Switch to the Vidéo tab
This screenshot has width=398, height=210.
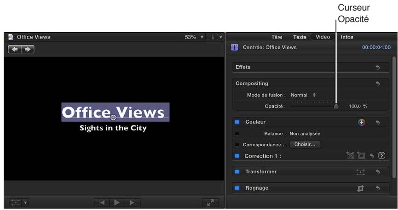[323, 37]
